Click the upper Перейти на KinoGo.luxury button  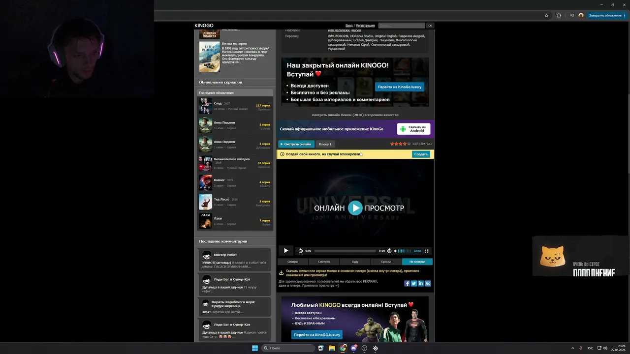click(400, 87)
